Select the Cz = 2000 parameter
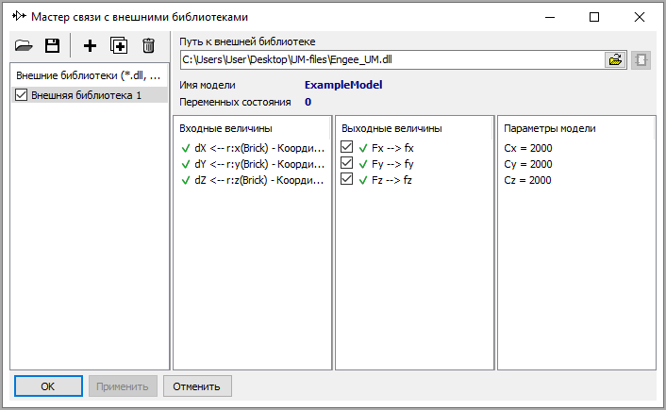The height and width of the screenshot is (410, 666). (x=528, y=180)
